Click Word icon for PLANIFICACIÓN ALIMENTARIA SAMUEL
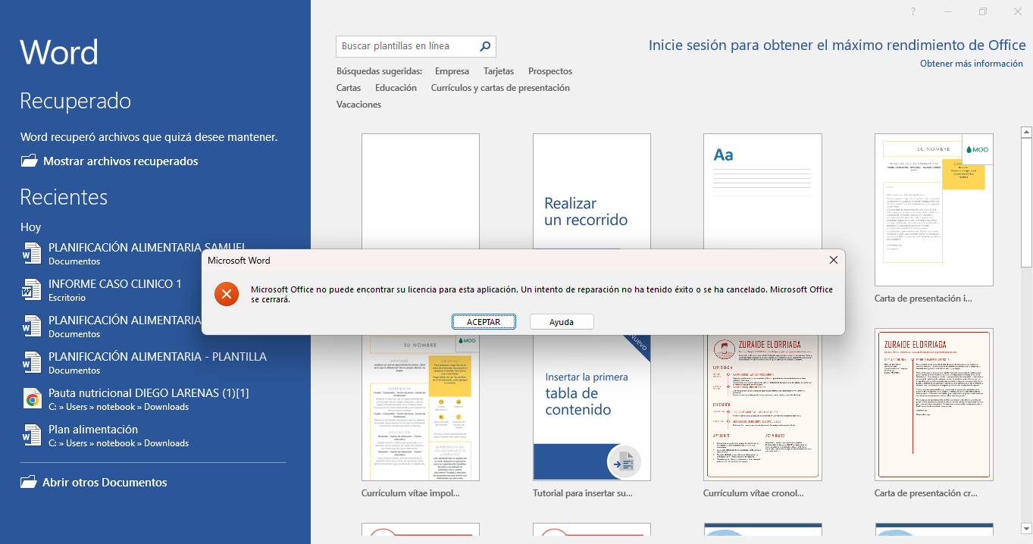1033x544 pixels. tap(32, 253)
